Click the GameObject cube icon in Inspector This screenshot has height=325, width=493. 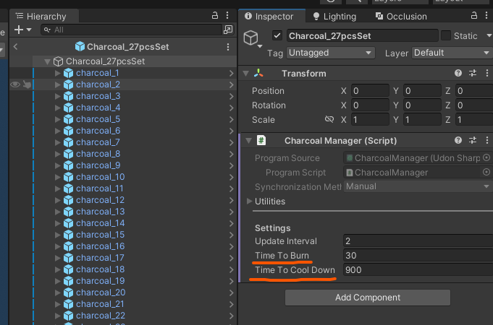(x=251, y=38)
